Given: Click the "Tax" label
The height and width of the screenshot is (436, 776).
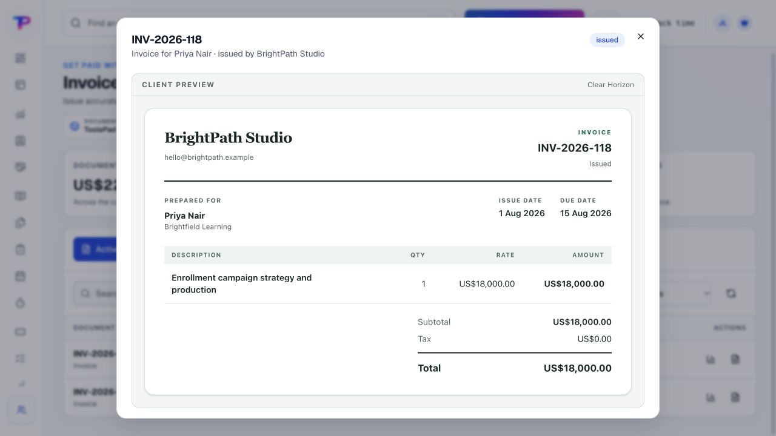Looking at the screenshot, I should 424,339.
